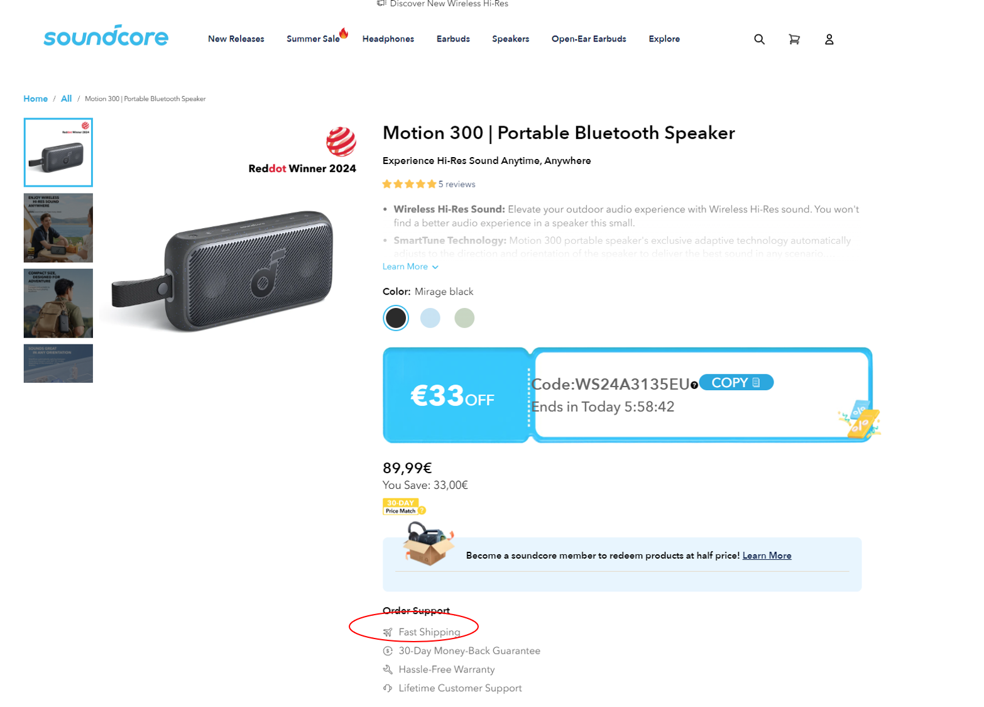Image resolution: width=984 pixels, height=707 pixels.
Task: Open the New Releases menu item
Action: (x=236, y=39)
